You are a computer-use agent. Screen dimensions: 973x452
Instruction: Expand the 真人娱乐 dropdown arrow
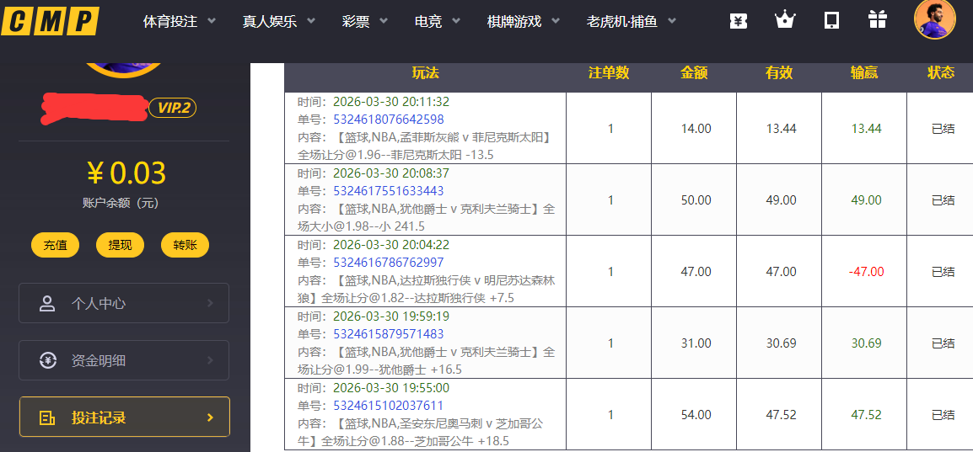311,21
